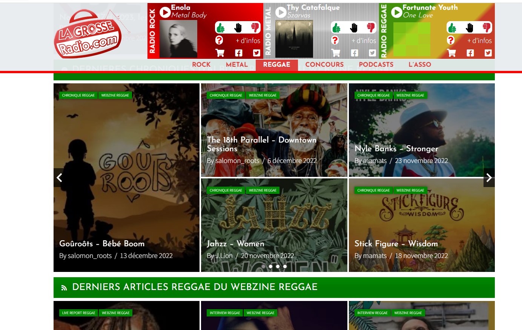
Task: Play Radio Rock track Enola
Action: pyautogui.click(x=165, y=12)
